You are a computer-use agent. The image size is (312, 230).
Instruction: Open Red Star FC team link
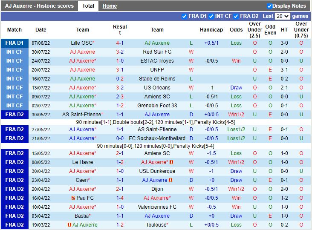[x=157, y=52]
